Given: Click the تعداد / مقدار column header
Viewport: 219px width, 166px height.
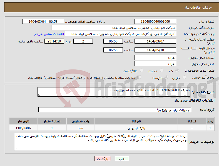Looking at the screenshot, I should pos(52,121).
